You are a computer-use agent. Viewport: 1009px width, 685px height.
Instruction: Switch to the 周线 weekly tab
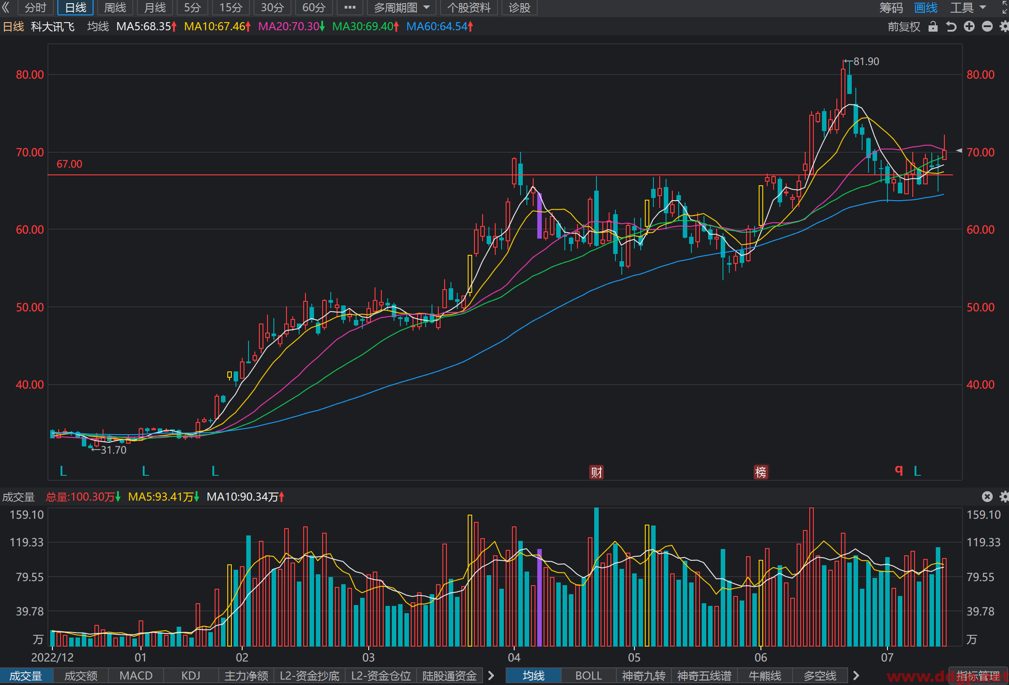pyautogui.click(x=115, y=8)
